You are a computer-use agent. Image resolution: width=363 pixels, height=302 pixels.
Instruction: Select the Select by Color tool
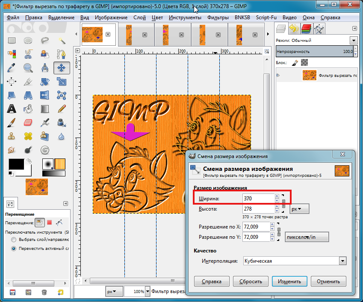(12, 54)
